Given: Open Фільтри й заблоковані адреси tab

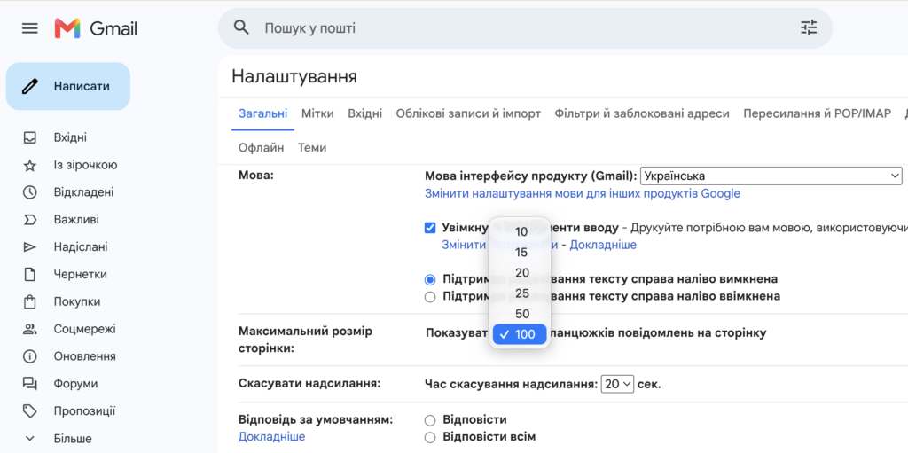Looking at the screenshot, I should [642, 113].
